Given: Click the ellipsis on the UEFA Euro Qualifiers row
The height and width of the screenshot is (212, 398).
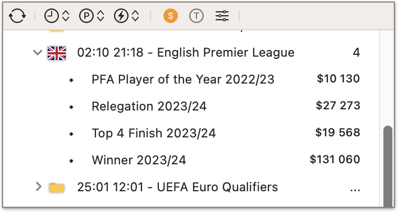Looking at the screenshot, I should (355, 190).
